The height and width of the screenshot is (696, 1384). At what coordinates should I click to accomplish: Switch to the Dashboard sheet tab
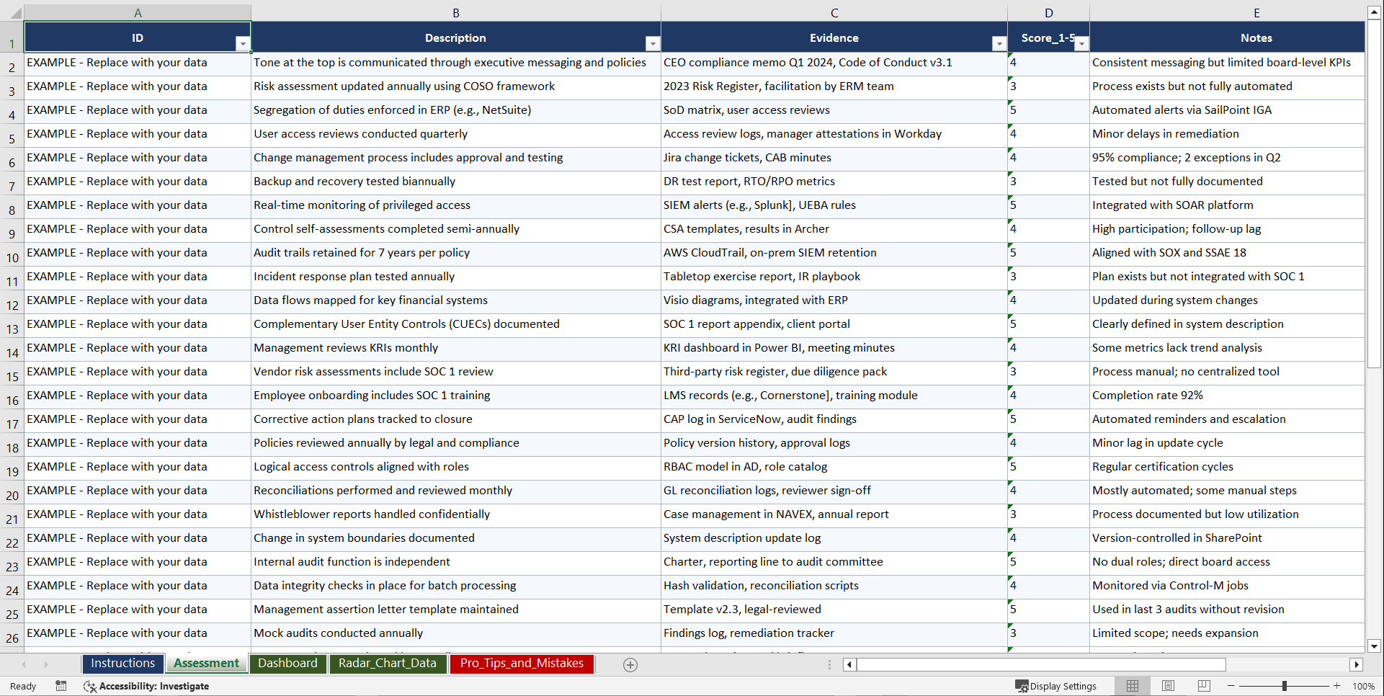[x=287, y=664]
